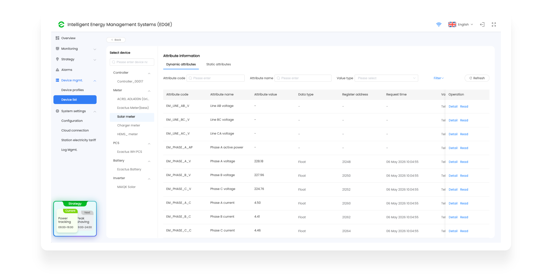Open Detail for EM_LINE_AB_V row
Image resolution: width=552 pixels, height=276 pixels.
tap(453, 107)
